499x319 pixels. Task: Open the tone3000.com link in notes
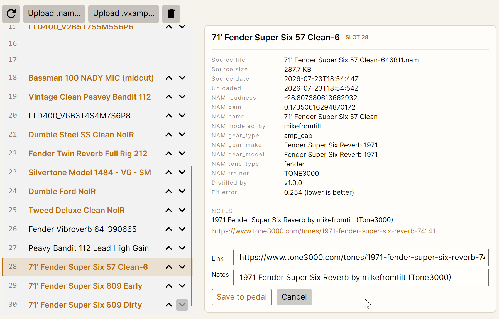pos(324,231)
